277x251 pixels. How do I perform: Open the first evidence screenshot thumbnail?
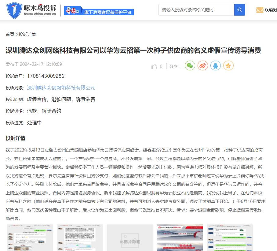click(x=30, y=238)
